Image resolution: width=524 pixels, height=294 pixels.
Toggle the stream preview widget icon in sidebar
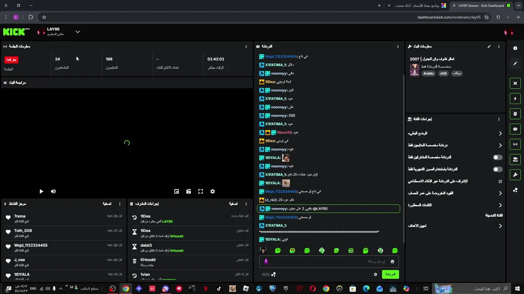[x=515, y=83]
